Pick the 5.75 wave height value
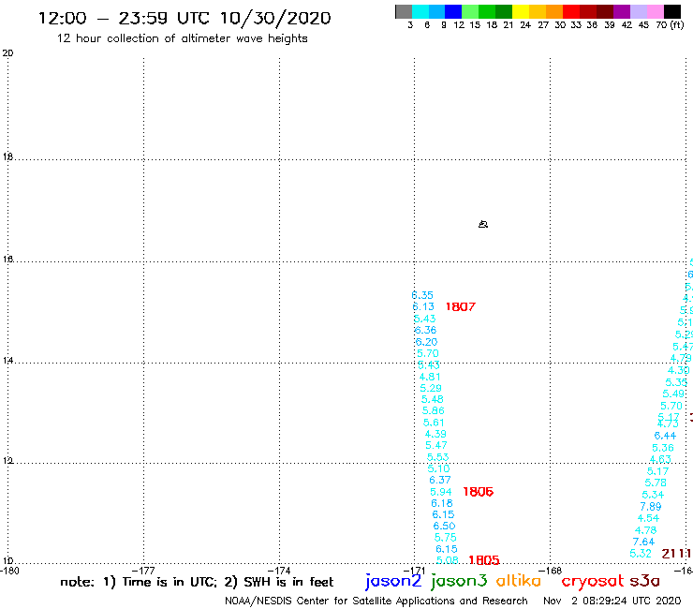The height and width of the screenshot is (609, 693). click(446, 538)
